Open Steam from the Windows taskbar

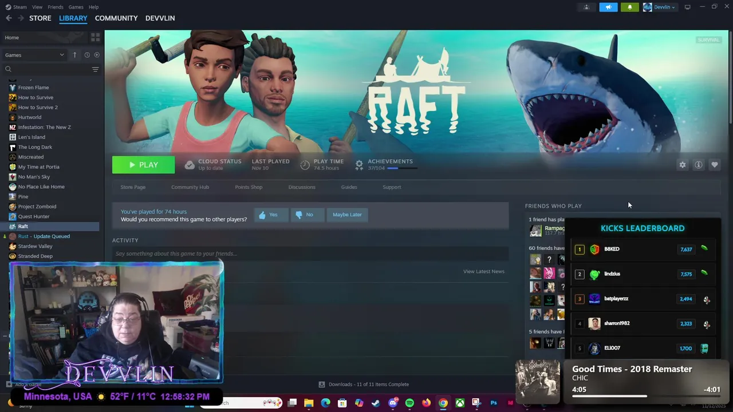tap(376, 403)
